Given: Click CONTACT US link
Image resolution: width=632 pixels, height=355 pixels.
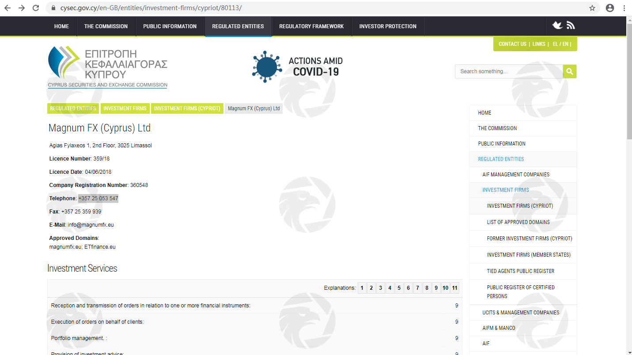Looking at the screenshot, I should [512, 44].
